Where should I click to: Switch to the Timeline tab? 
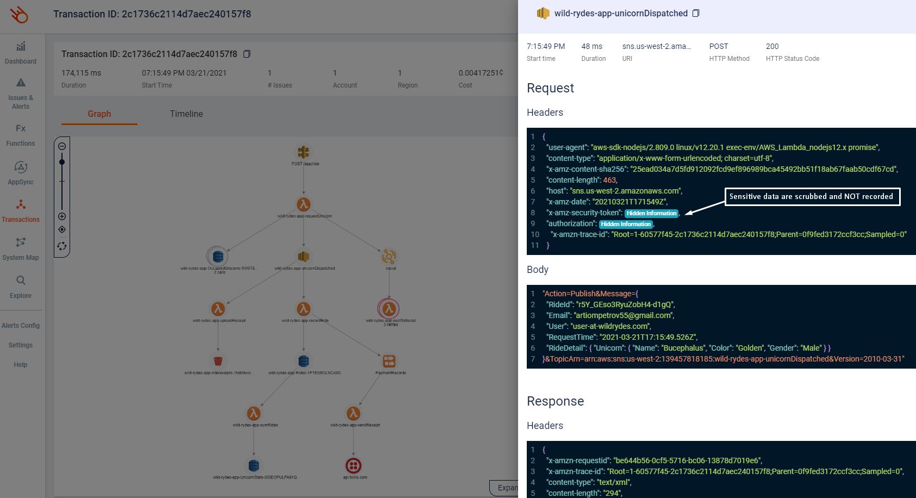pos(186,114)
